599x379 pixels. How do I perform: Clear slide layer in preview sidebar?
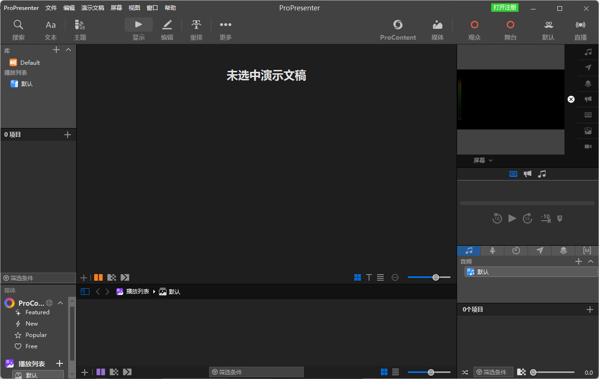tap(588, 115)
